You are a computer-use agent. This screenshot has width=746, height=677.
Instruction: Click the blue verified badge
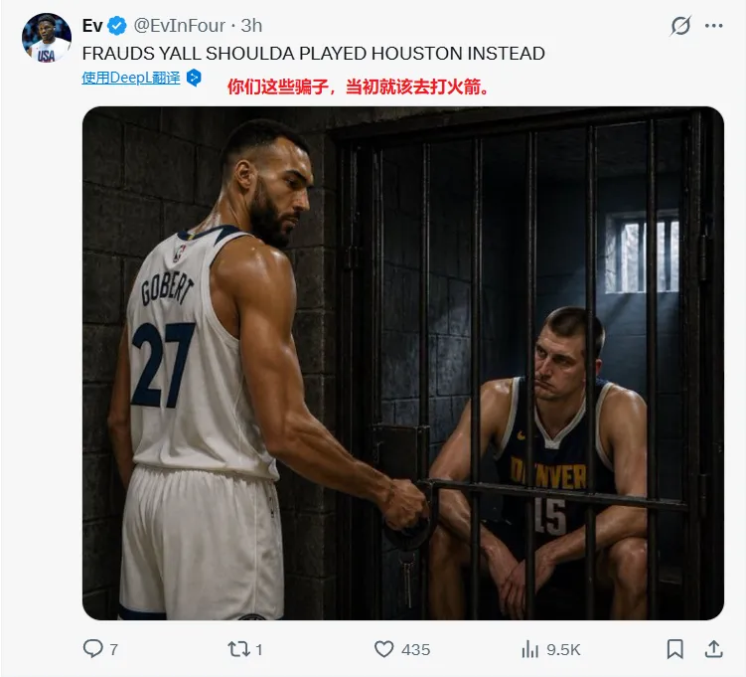coord(117,26)
